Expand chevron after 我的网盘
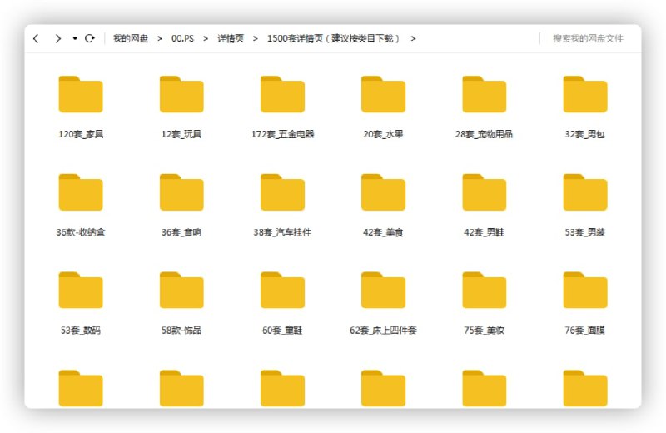This screenshot has width=666, height=433. coord(160,38)
